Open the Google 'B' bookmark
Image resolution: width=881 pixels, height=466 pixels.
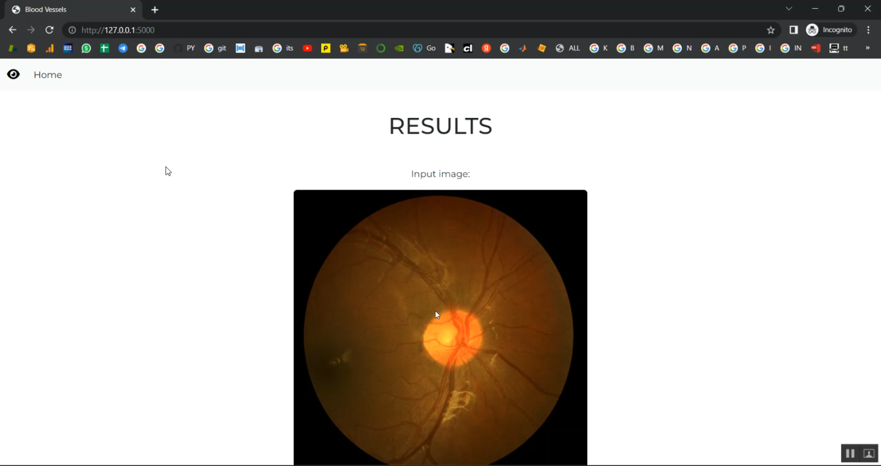point(626,48)
